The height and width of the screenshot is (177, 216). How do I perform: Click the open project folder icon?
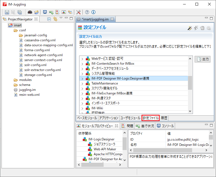tap(37, 12)
